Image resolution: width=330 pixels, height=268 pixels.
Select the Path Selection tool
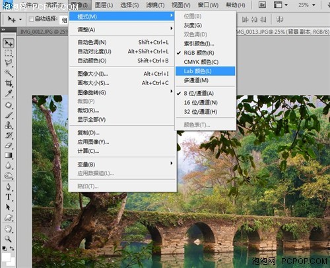click(9, 207)
